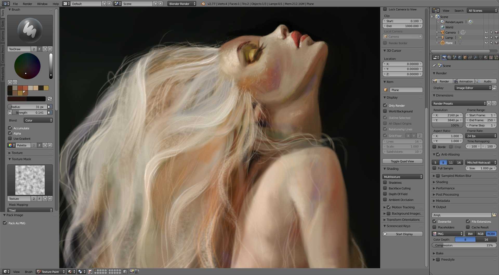Open the Texture checker properties tab

point(491,57)
